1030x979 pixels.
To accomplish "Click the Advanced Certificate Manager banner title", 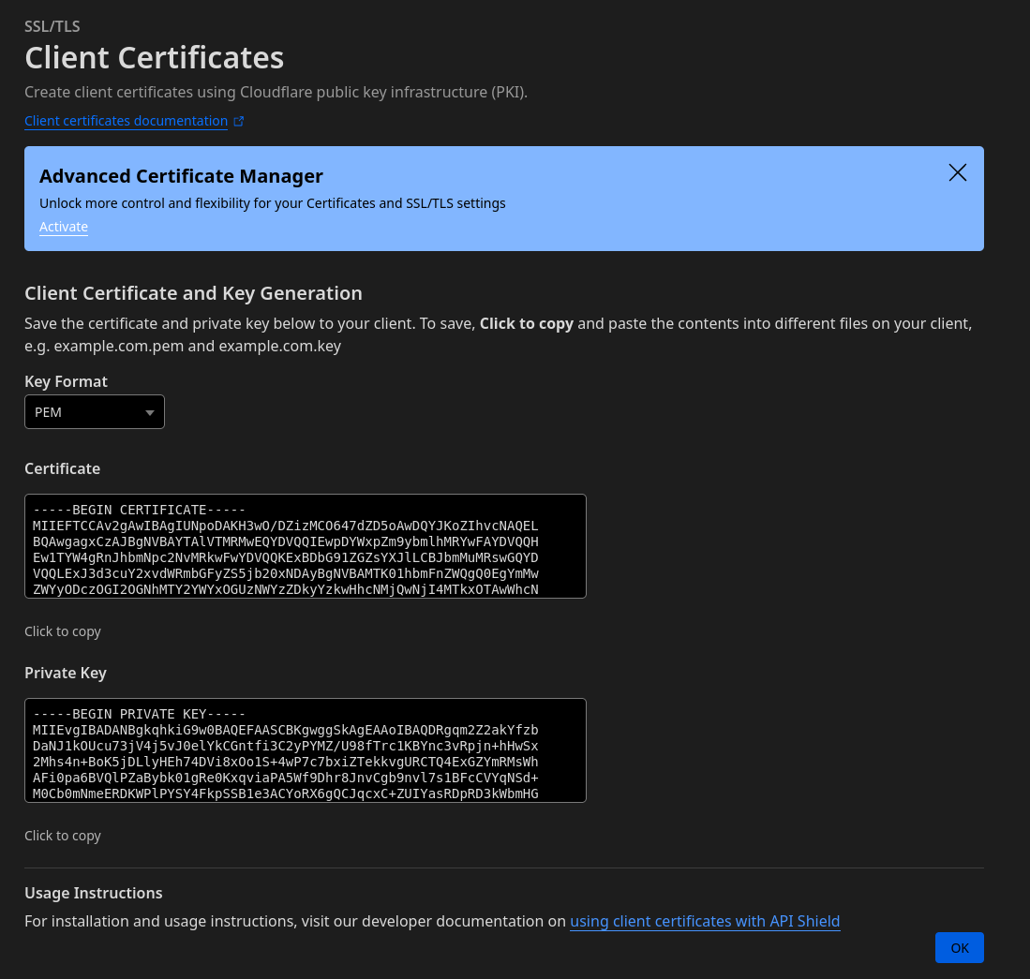I will pyautogui.click(x=181, y=176).
